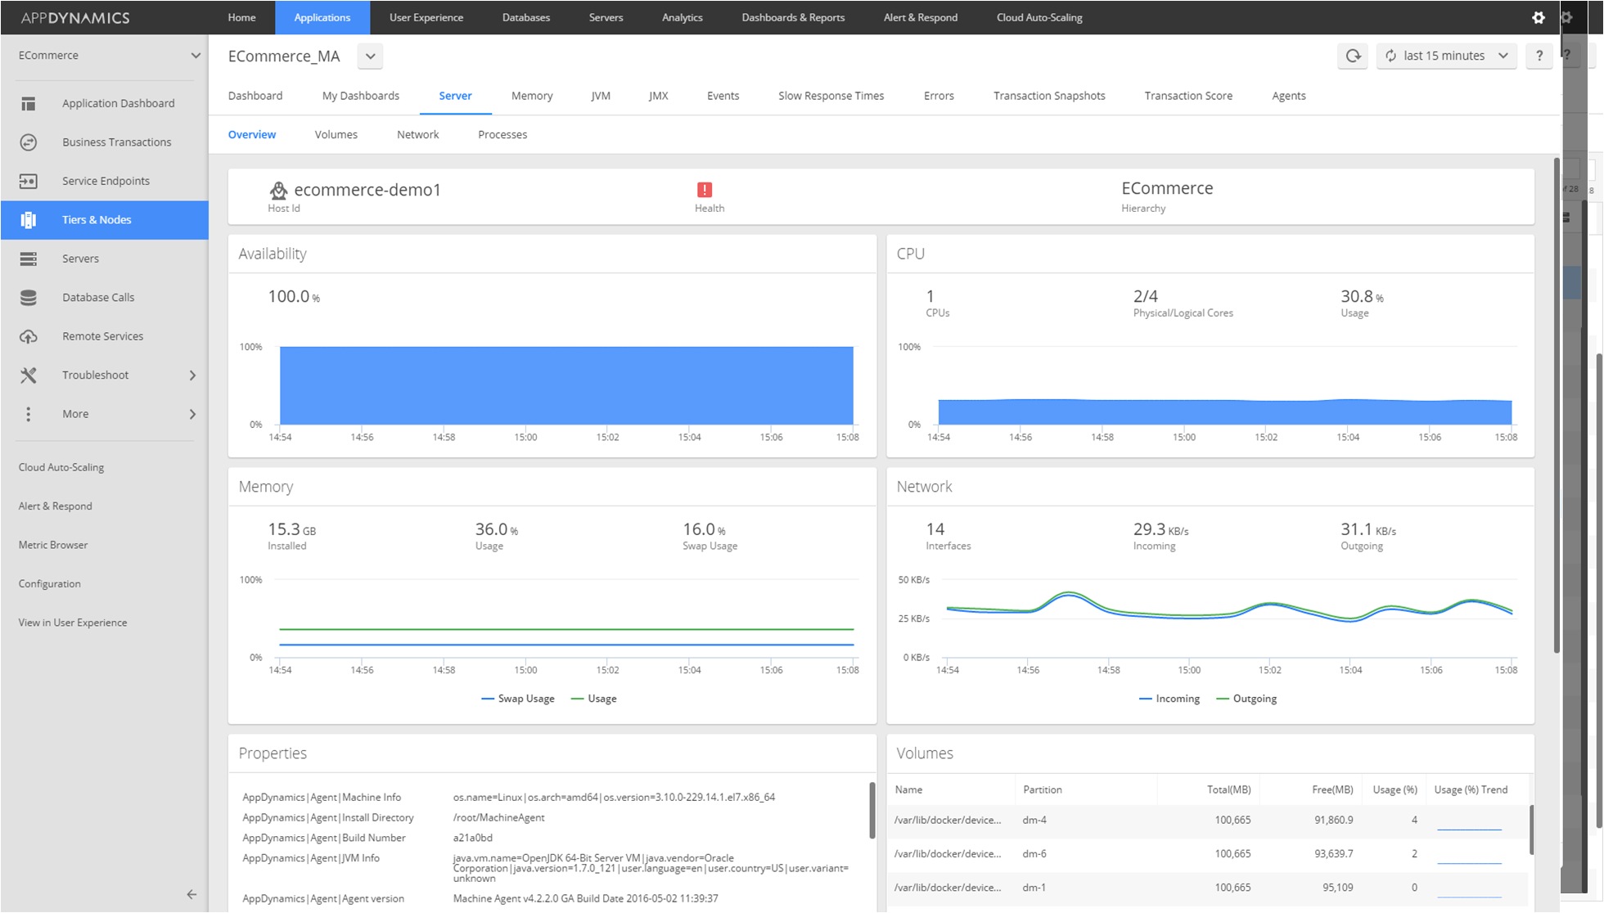The height and width of the screenshot is (913, 1604).
Task: Click the Metric Browser link
Action: [53, 545]
